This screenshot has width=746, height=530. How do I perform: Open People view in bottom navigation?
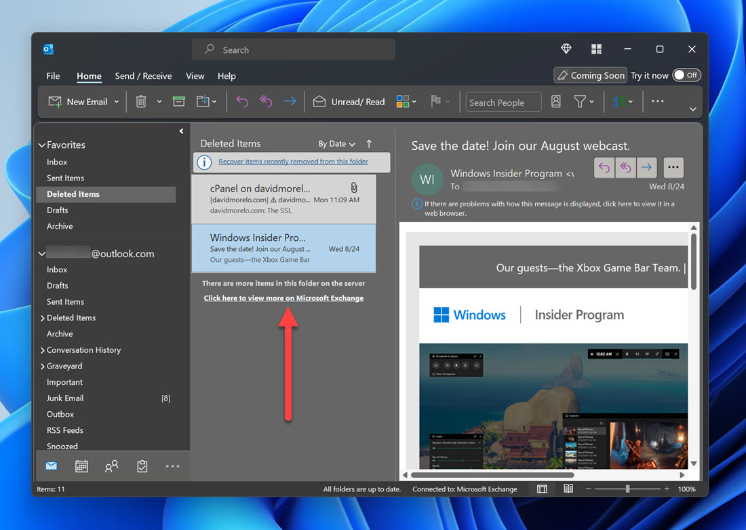point(111,466)
